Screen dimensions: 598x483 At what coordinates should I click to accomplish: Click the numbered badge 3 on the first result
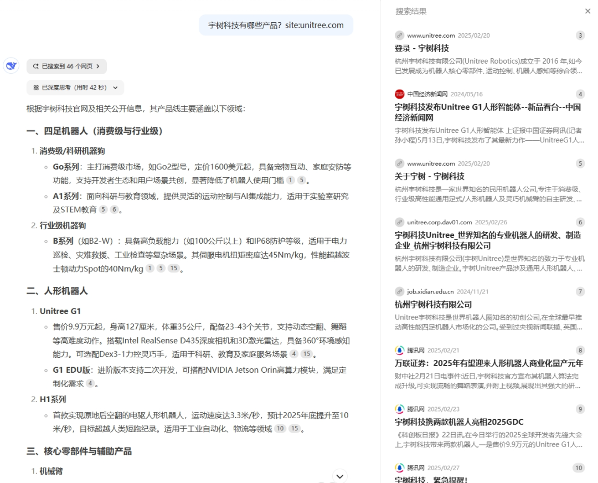580,35
